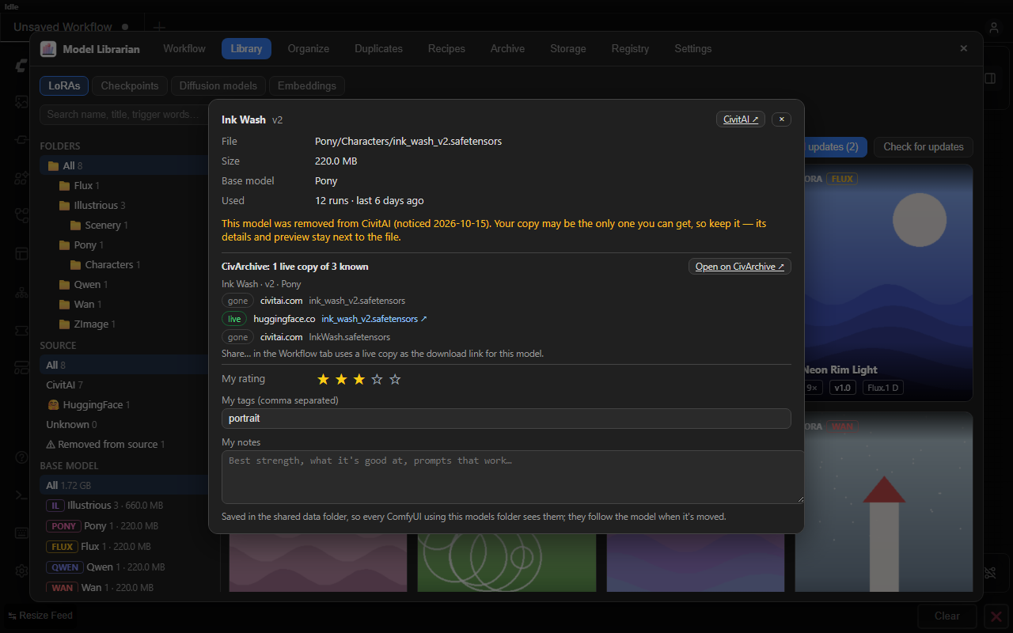Viewport: 1013px width, 633px height.
Task: Set rating to one star
Action: pos(323,380)
